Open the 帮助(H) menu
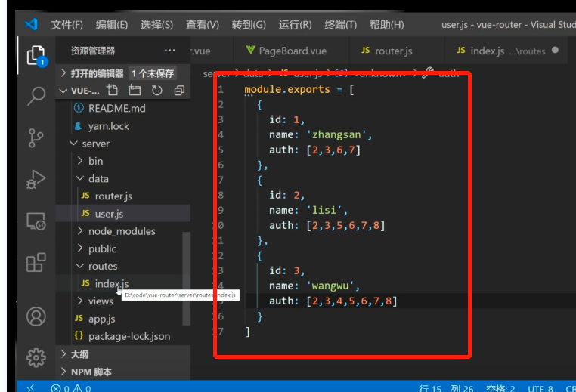This screenshot has height=392, width=576. [x=386, y=25]
